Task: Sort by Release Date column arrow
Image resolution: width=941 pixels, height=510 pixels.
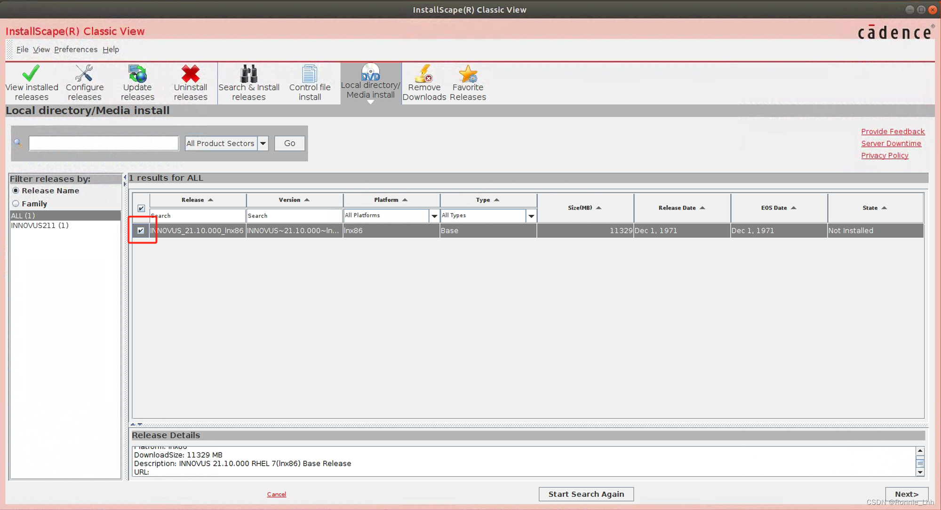Action: click(x=702, y=208)
